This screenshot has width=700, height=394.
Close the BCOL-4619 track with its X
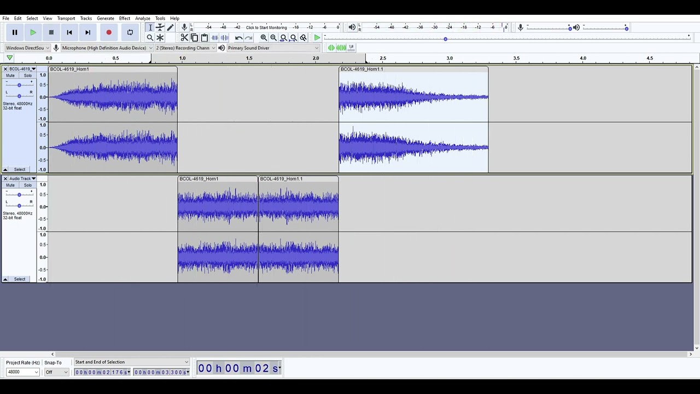(5, 69)
